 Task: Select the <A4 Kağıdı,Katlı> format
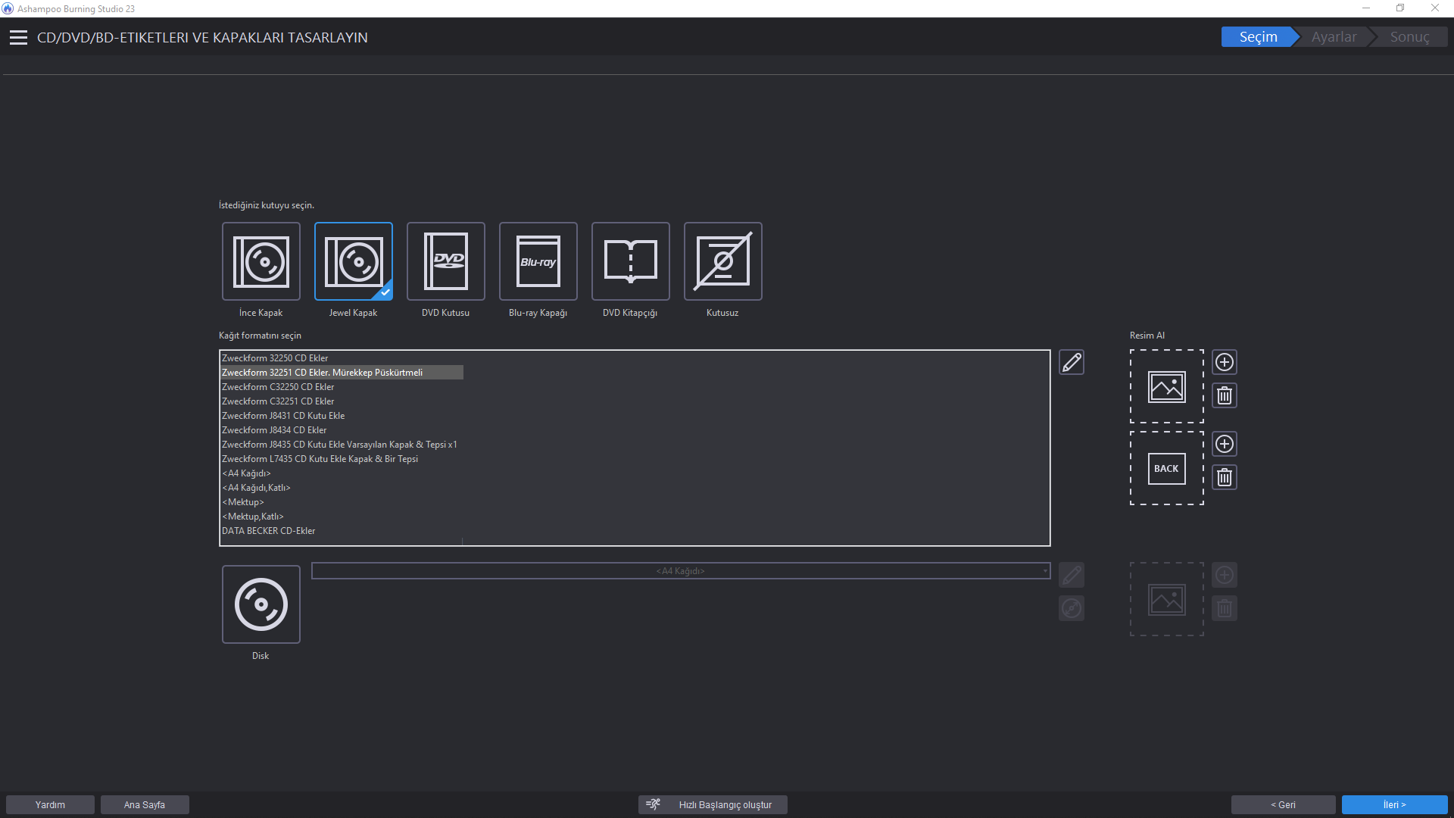pos(342,488)
